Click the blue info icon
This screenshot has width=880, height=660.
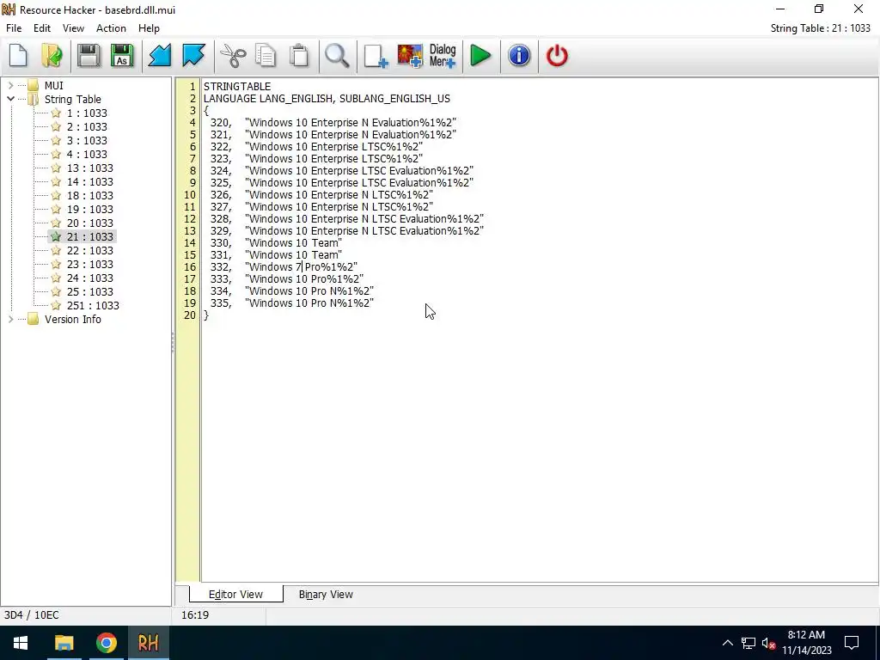click(519, 56)
